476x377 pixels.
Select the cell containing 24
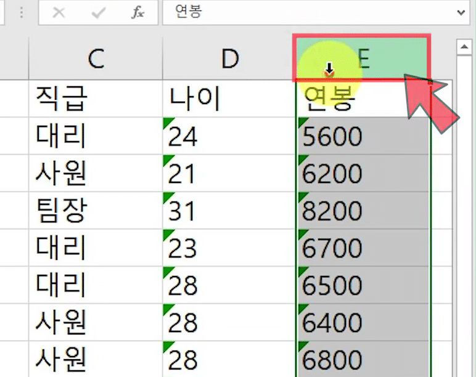(x=229, y=136)
